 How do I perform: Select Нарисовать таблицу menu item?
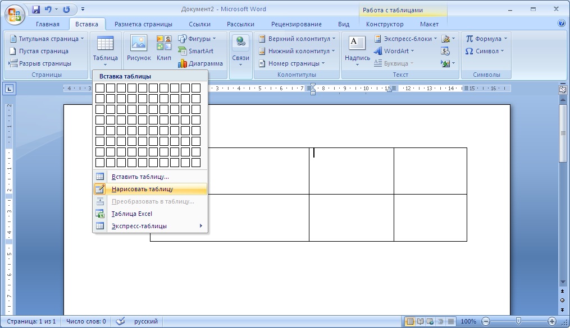(x=150, y=189)
